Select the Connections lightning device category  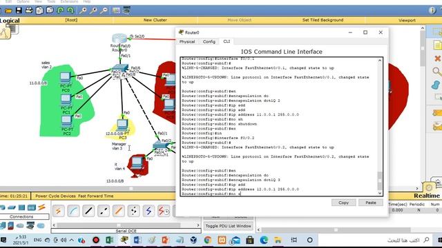pos(41,207)
